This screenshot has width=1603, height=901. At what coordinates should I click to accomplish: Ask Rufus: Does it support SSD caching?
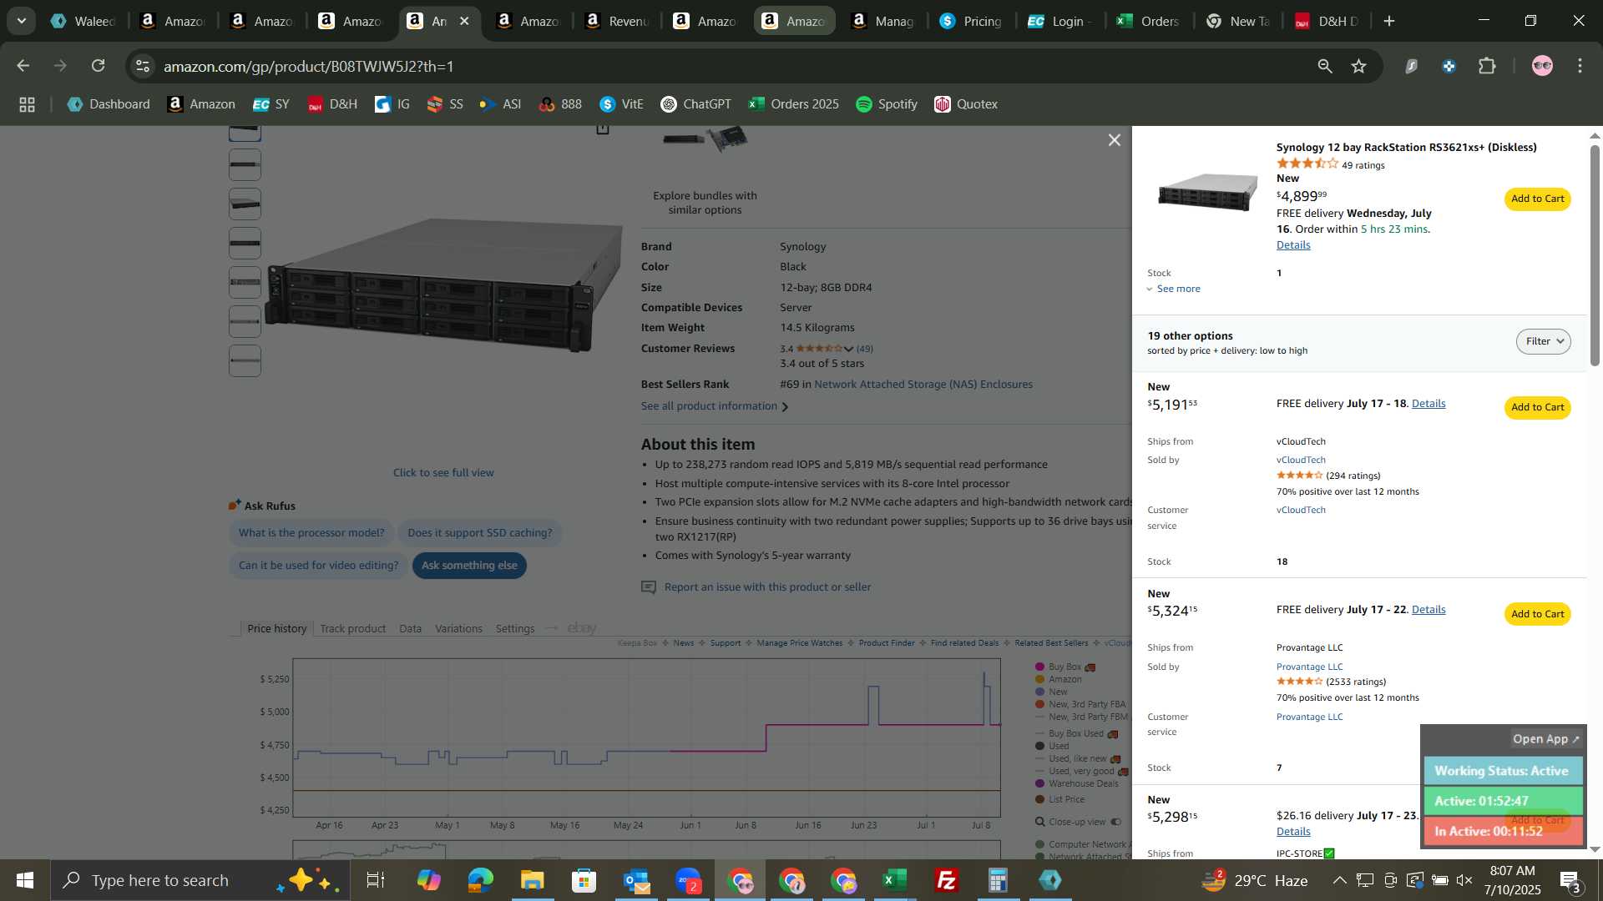479,533
